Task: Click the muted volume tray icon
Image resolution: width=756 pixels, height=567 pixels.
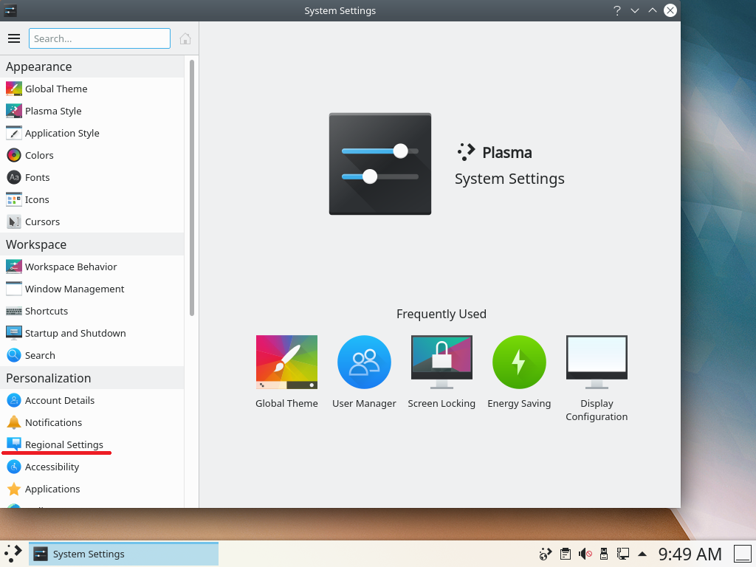Action: (585, 554)
